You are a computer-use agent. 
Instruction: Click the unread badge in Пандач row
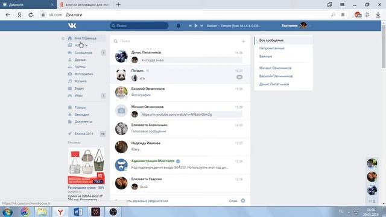(x=239, y=77)
